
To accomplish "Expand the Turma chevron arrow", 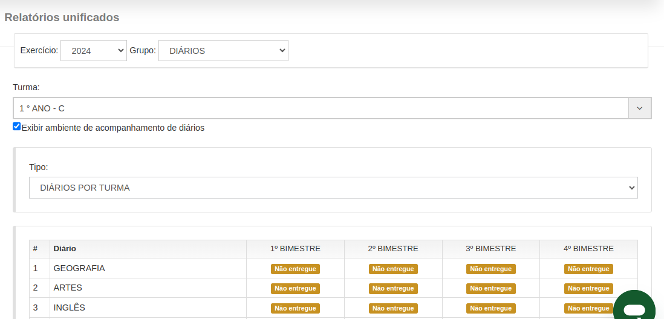I will click(x=639, y=108).
